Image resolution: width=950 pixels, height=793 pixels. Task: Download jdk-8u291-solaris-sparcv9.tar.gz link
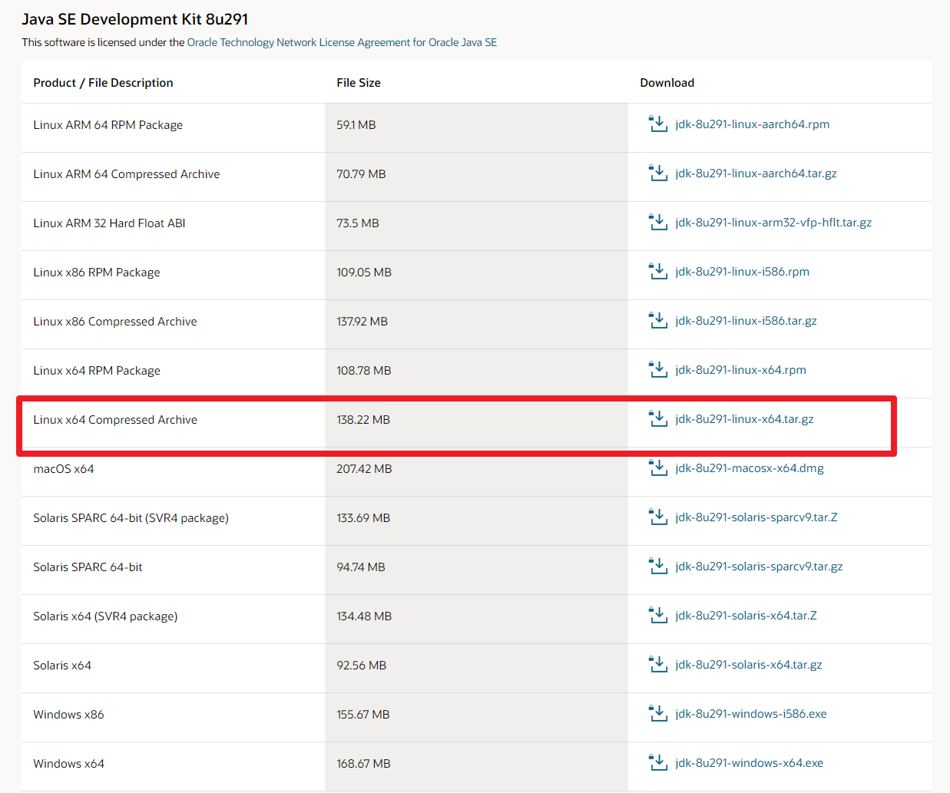[759, 567]
